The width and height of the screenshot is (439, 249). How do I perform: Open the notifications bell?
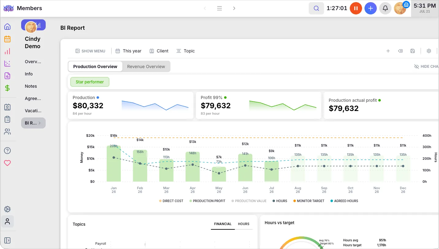coord(385,8)
